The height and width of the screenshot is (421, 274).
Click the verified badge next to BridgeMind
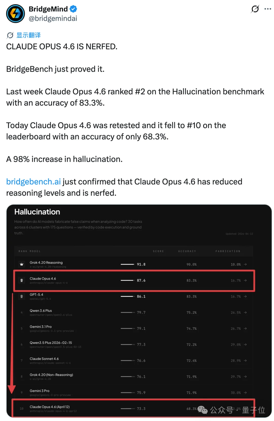pyautogui.click(x=73, y=9)
